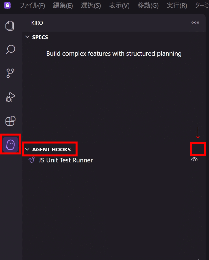209x260 pixels.
Task: Collapse the SPECS section chevron
Action: click(x=27, y=37)
